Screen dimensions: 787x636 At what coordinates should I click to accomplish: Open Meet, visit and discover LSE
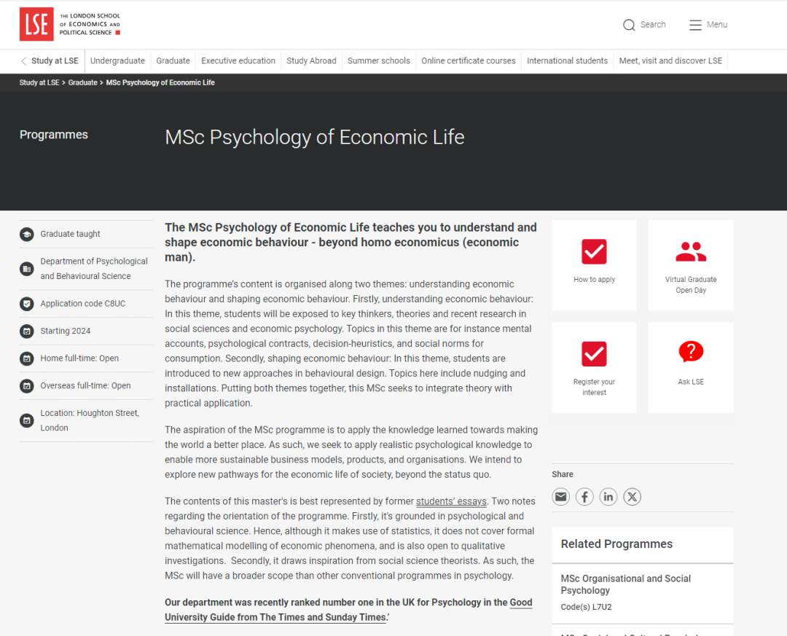(670, 60)
